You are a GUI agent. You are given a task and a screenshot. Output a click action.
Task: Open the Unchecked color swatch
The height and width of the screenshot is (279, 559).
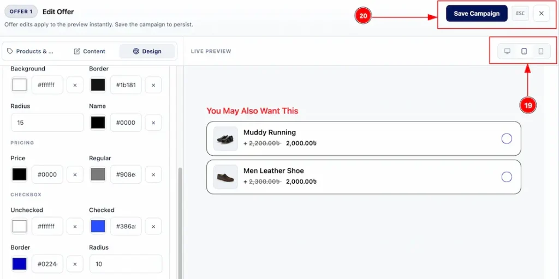pos(19,226)
